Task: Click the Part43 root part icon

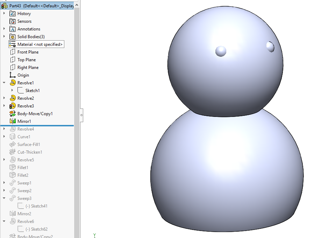Action: click(5, 6)
